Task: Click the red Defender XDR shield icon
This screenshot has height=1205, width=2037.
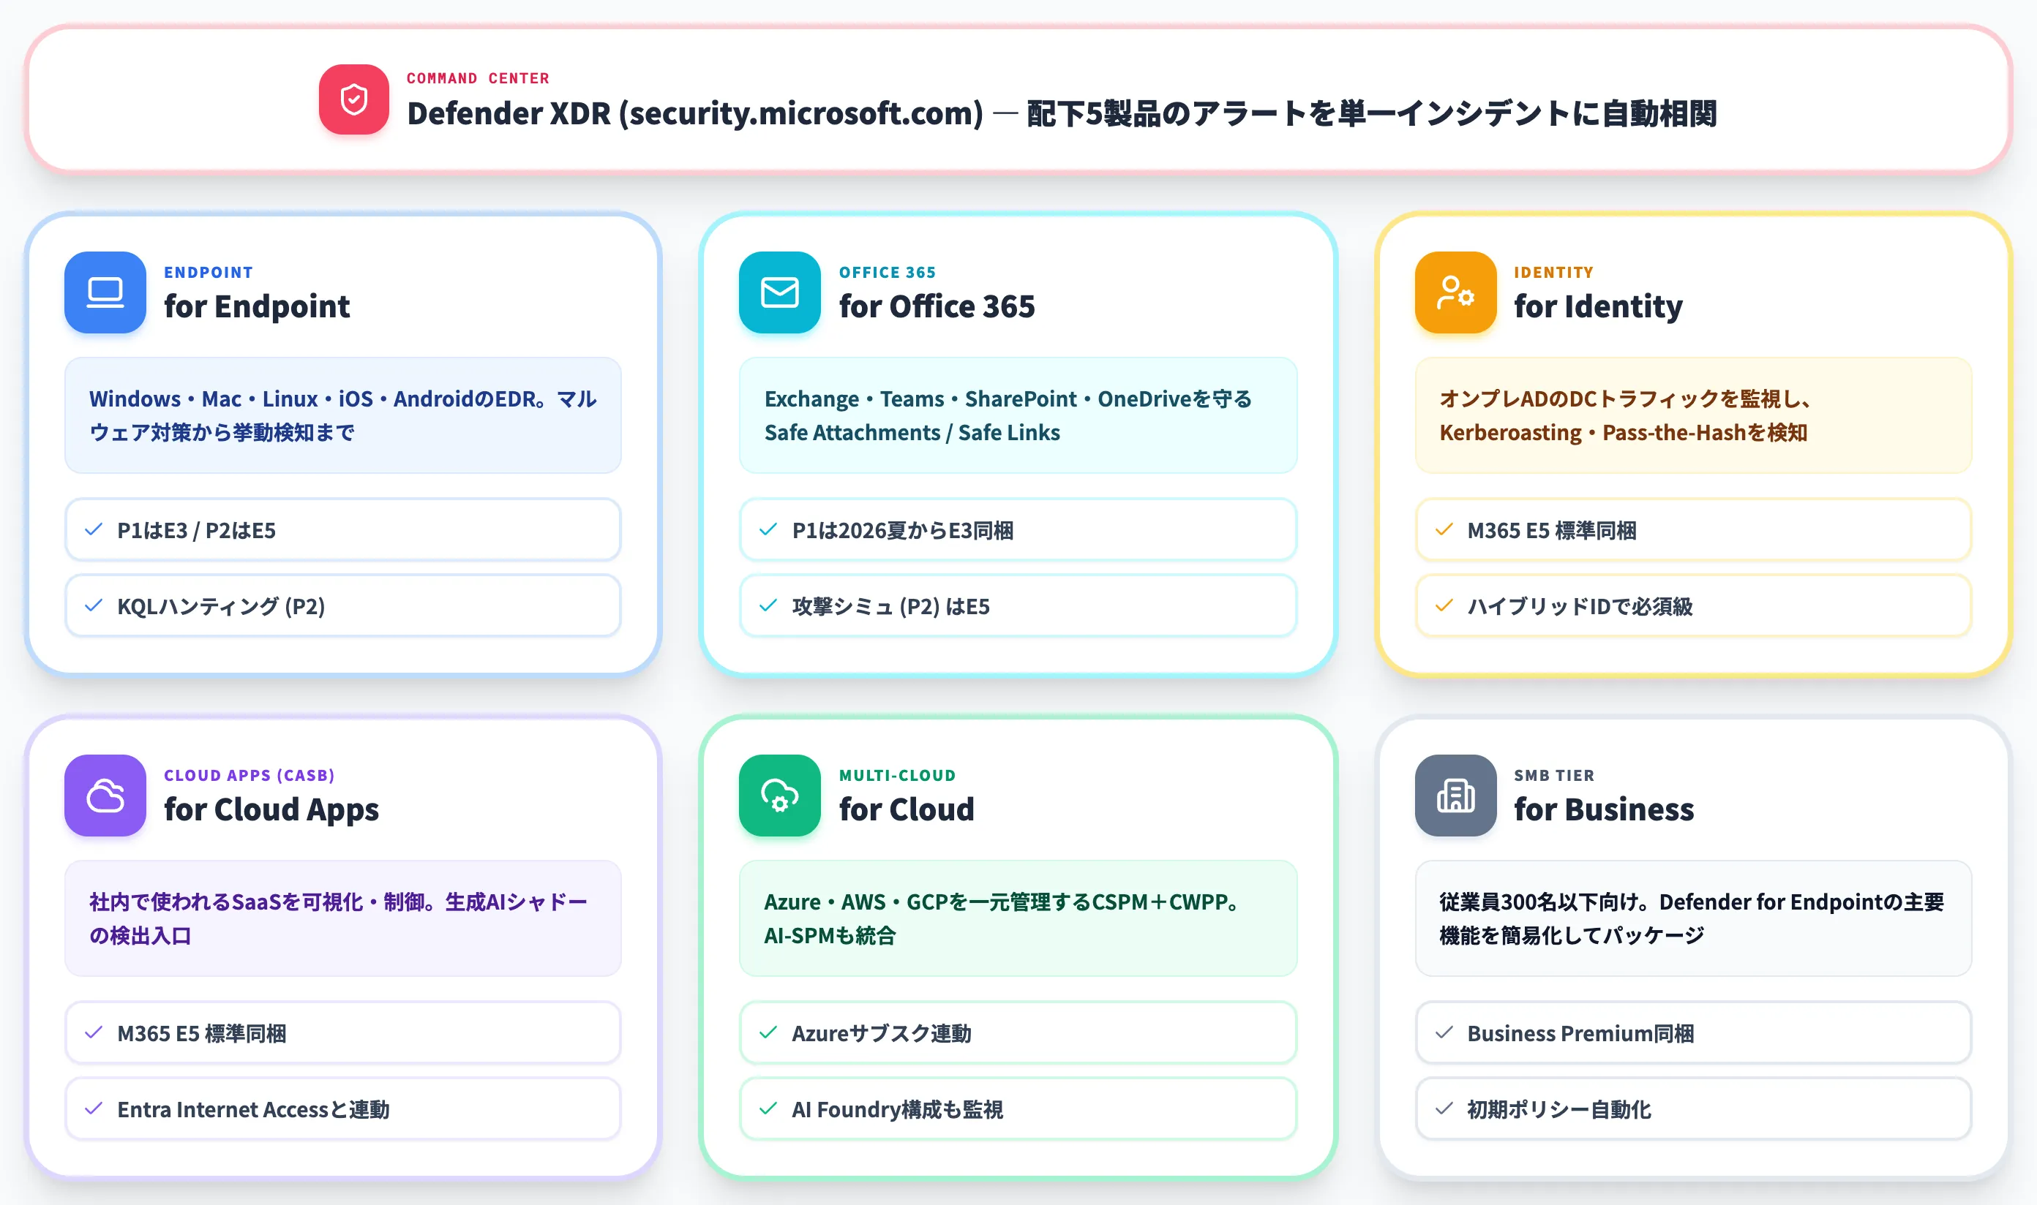Action: pos(353,100)
